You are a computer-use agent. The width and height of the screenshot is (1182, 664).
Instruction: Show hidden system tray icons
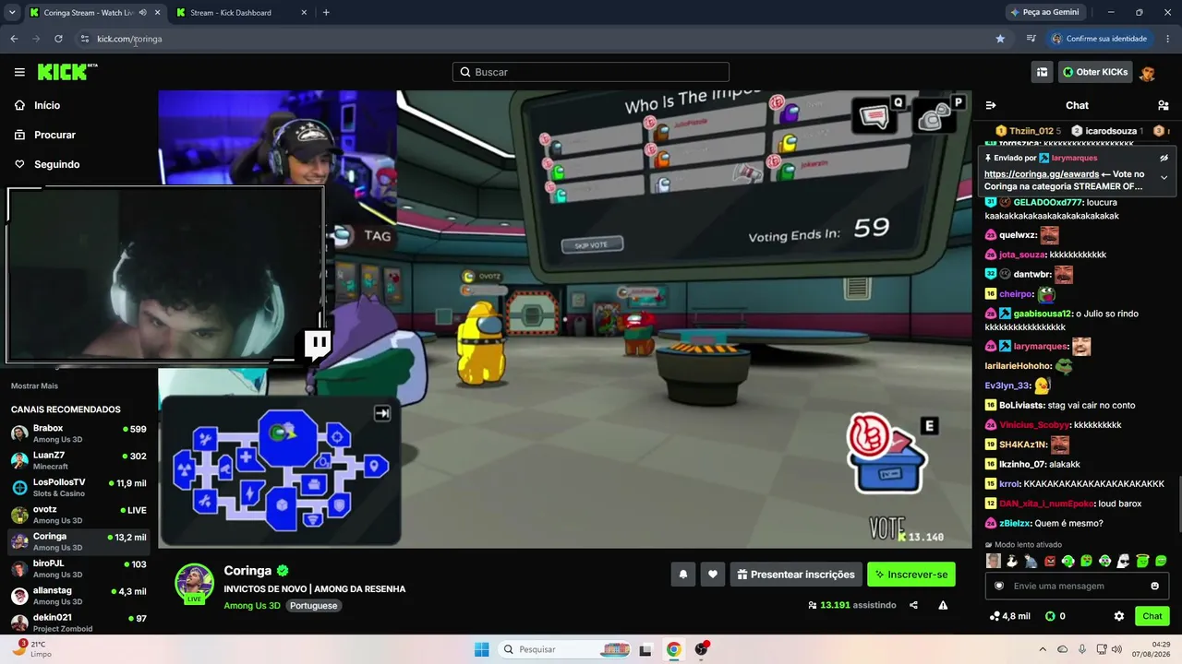1043,649
